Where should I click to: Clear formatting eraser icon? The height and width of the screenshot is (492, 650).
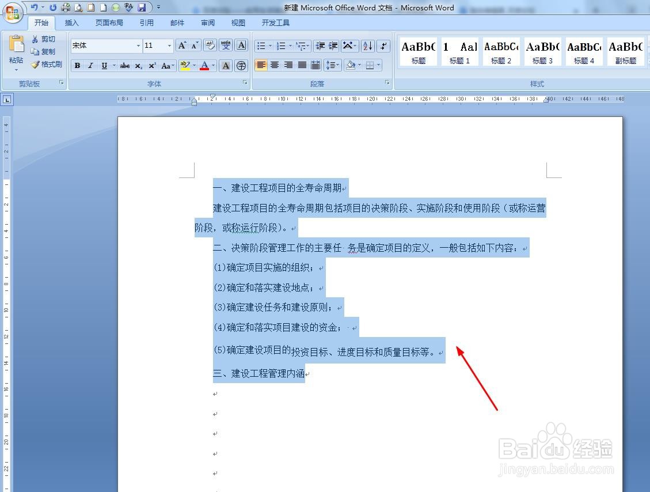coord(210,45)
